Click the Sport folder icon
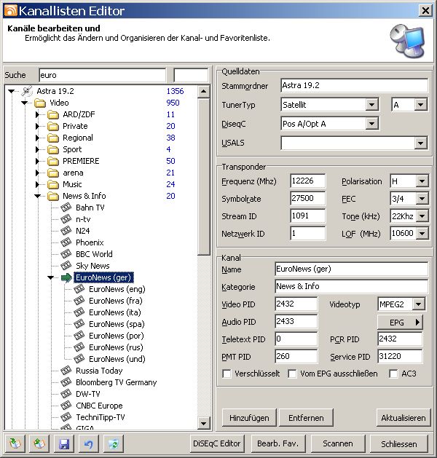This screenshot has height=458, width=437. tap(52, 149)
